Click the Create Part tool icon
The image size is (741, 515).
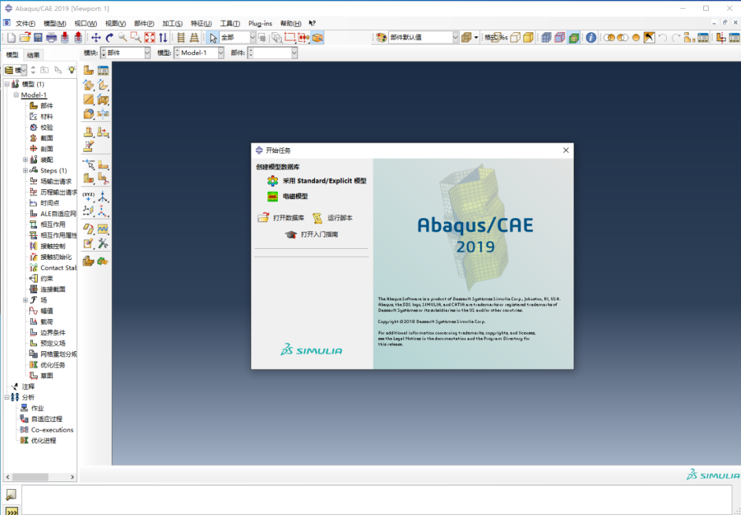click(89, 71)
